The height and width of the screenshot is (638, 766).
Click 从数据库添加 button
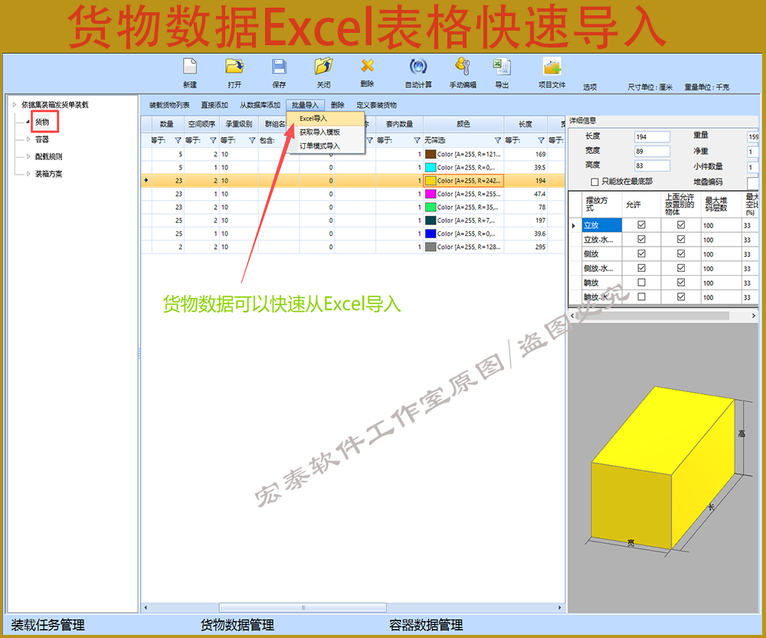click(260, 105)
